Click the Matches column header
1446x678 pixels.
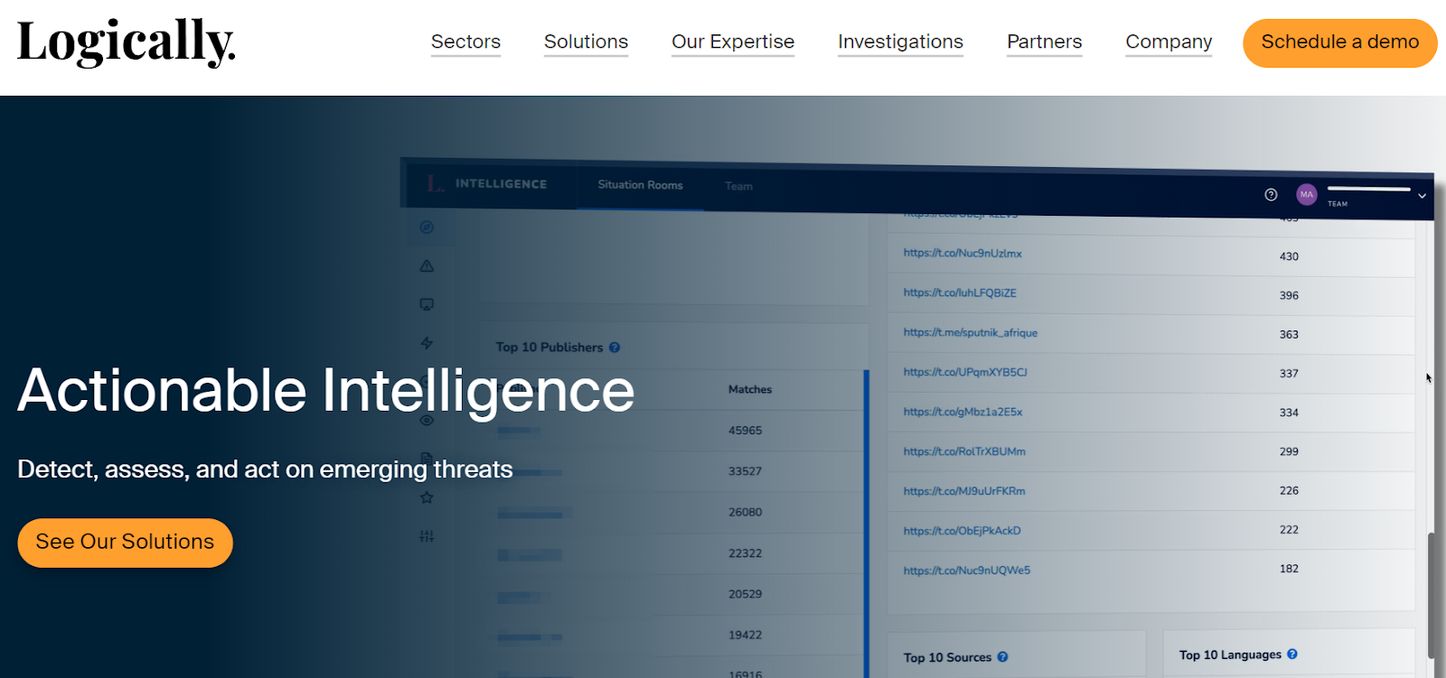(750, 390)
